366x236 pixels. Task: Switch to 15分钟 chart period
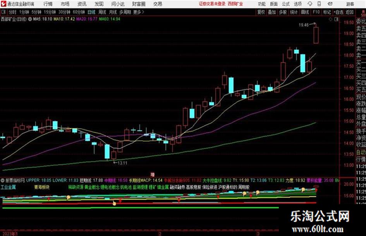pyautogui.click(x=50, y=12)
